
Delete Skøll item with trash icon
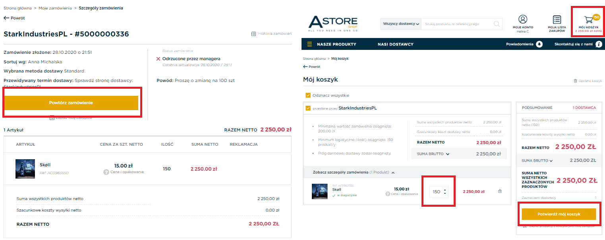click(x=500, y=191)
